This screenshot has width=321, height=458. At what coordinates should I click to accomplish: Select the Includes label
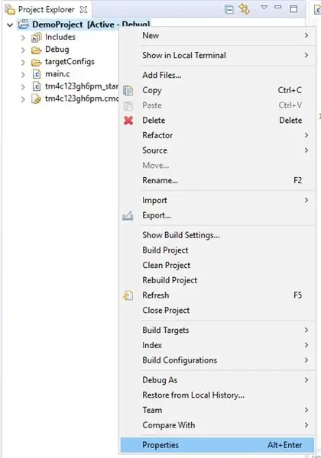(60, 37)
